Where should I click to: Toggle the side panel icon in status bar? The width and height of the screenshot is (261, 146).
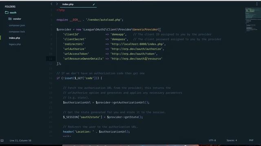(2, 141)
